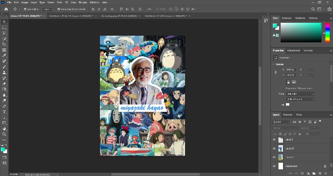Switch to the Swatches tab
The height and width of the screenshot is (176, 333).
(x=286, y=18)
